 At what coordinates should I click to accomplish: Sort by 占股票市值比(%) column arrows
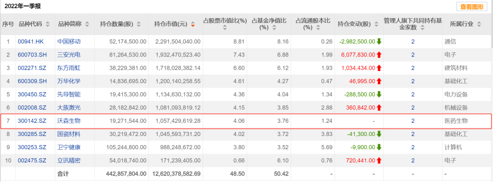click(225, 28)
